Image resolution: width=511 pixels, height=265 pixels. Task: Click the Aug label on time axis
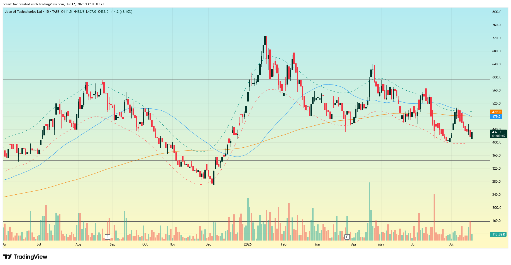(x=78, y=244)
